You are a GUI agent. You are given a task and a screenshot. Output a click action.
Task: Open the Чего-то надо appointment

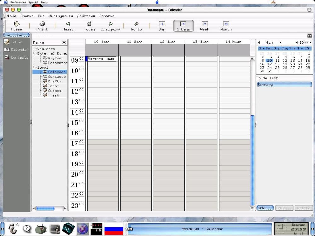click(101, 59)
